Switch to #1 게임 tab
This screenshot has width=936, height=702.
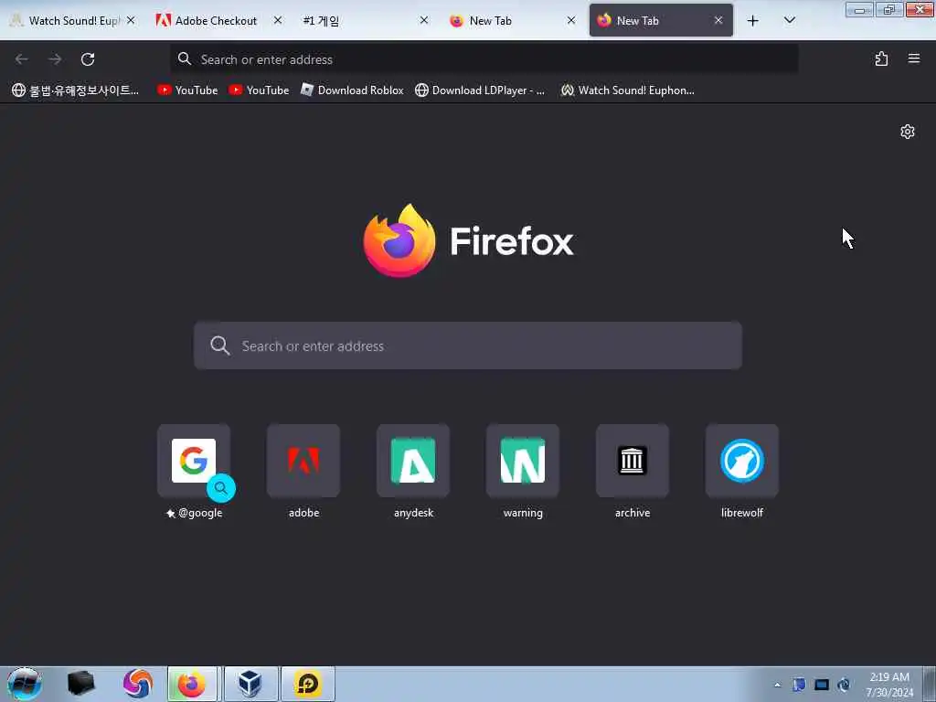pyautogui.click(x=364, y=21)
